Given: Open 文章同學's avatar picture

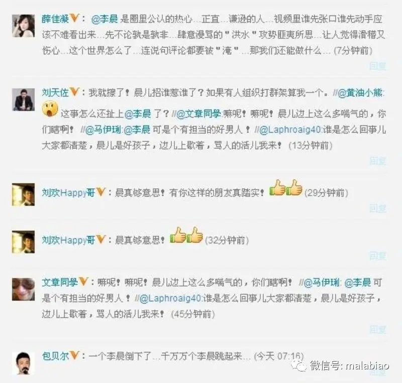Looking at the screenshot, I should click(23, 289).
